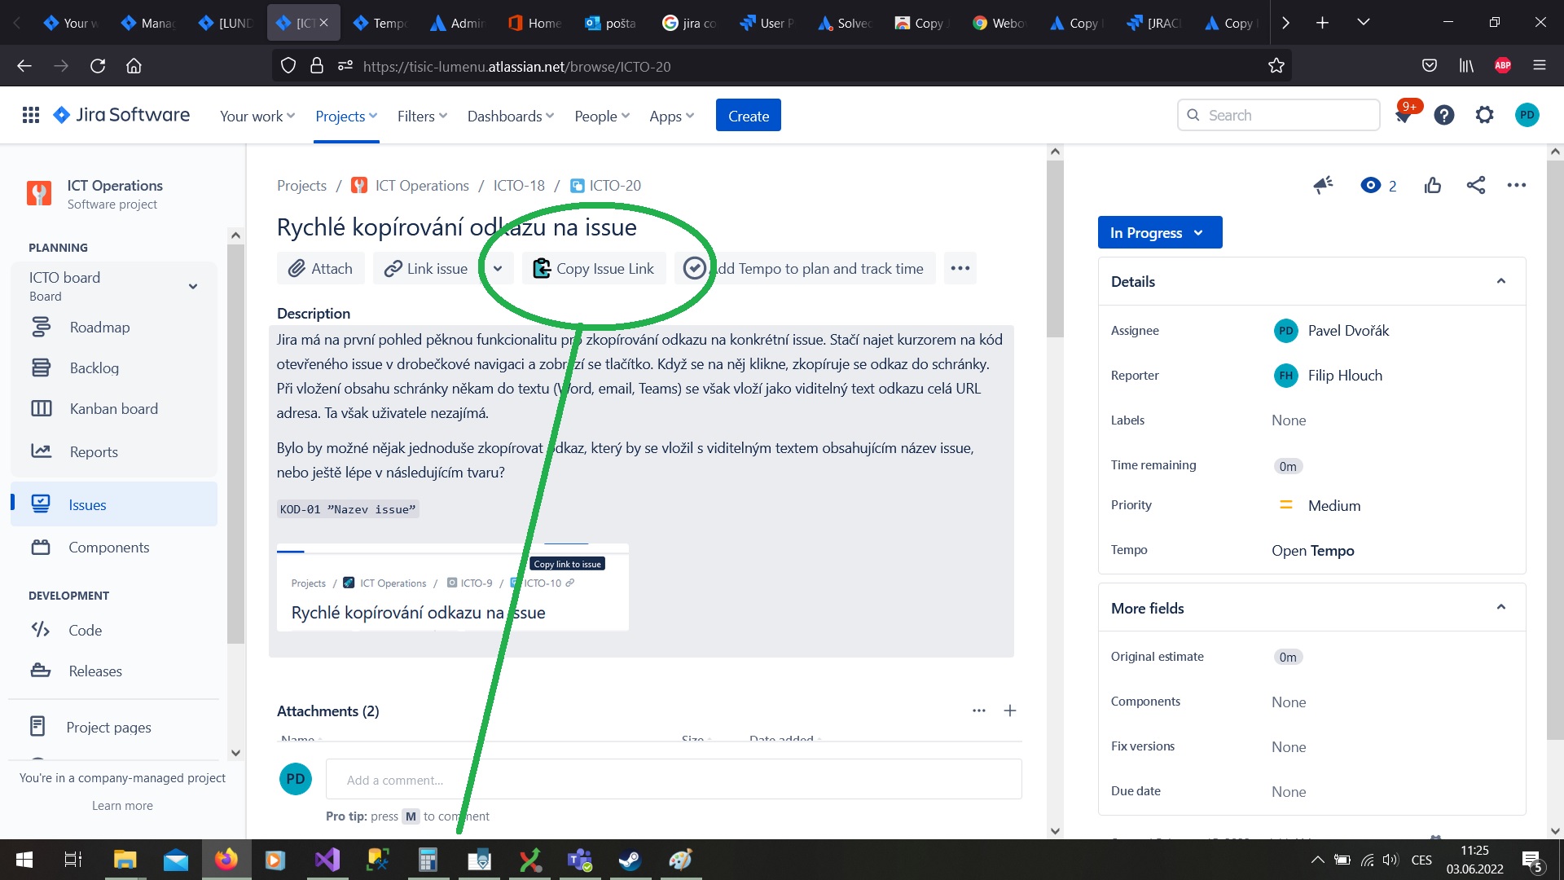The height and width of the screenshot is (880, 1564).
Task: Collapse the More fields panel
Action: [x=1500, y=607]
